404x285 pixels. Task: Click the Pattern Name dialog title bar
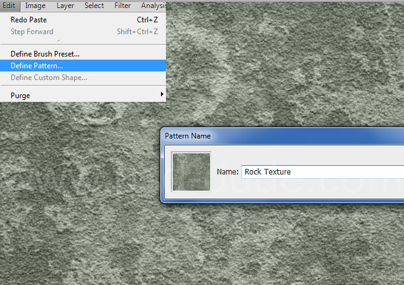click(x=283, y=136)
